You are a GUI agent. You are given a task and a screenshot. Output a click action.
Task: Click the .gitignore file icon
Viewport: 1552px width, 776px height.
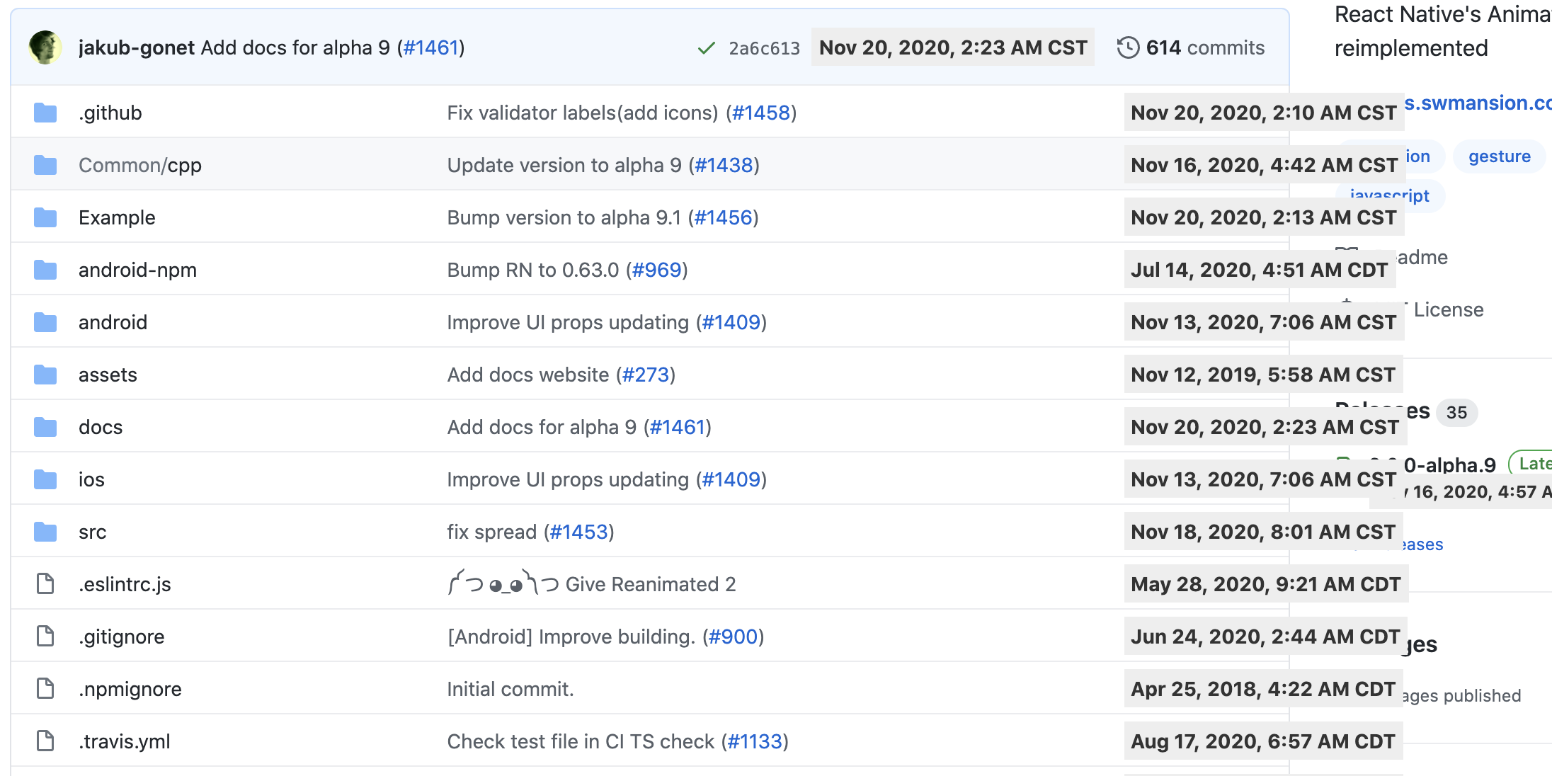[45, 637]
